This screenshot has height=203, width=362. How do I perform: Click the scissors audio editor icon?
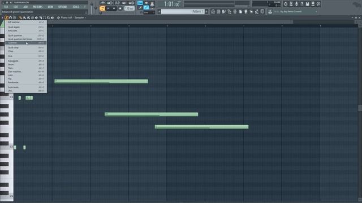coord(291,4)
